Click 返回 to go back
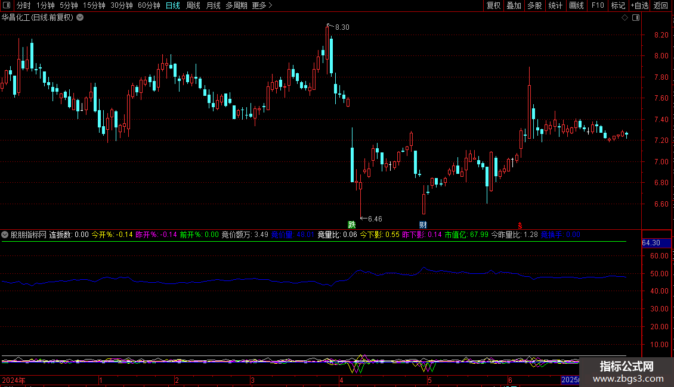This screenshot has height=387, width=674. pyautogui.click(x=661, y=5)
